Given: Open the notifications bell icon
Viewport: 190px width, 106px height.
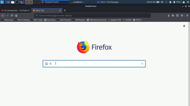Looking at the screenshot, I should point(170,2).
